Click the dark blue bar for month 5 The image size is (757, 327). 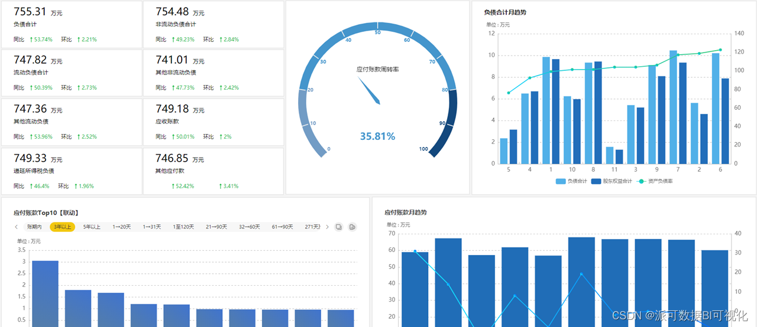(x=513, y=146)
